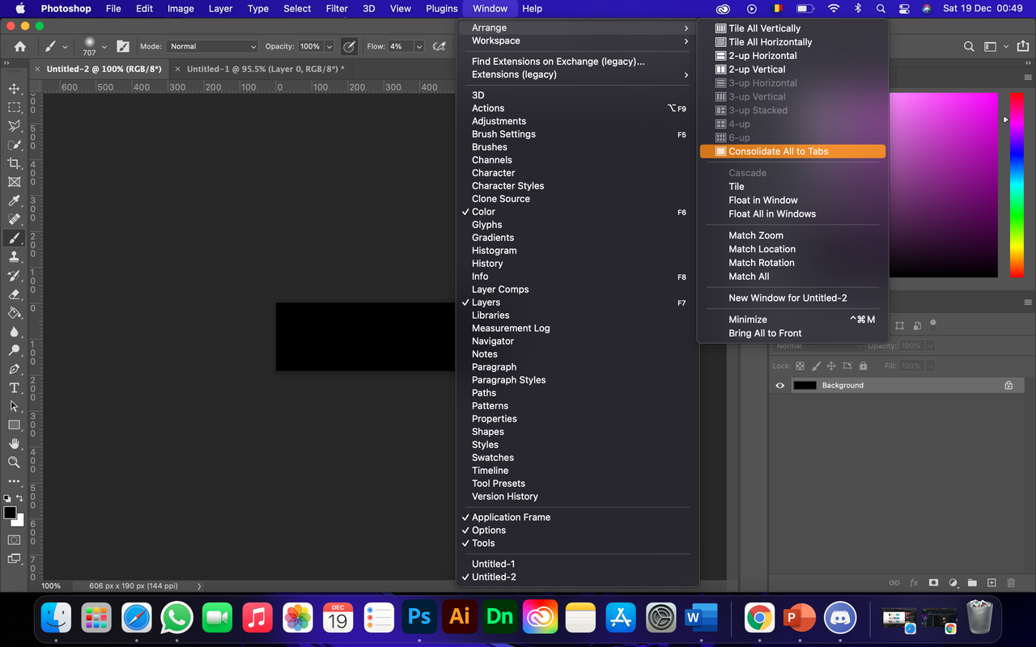Select the Eyedropper tool

coord(14,201)
